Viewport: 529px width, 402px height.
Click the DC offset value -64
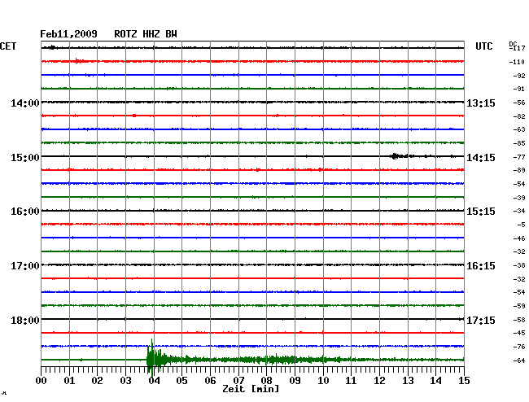pyautogui.click(x=519, y=360)
